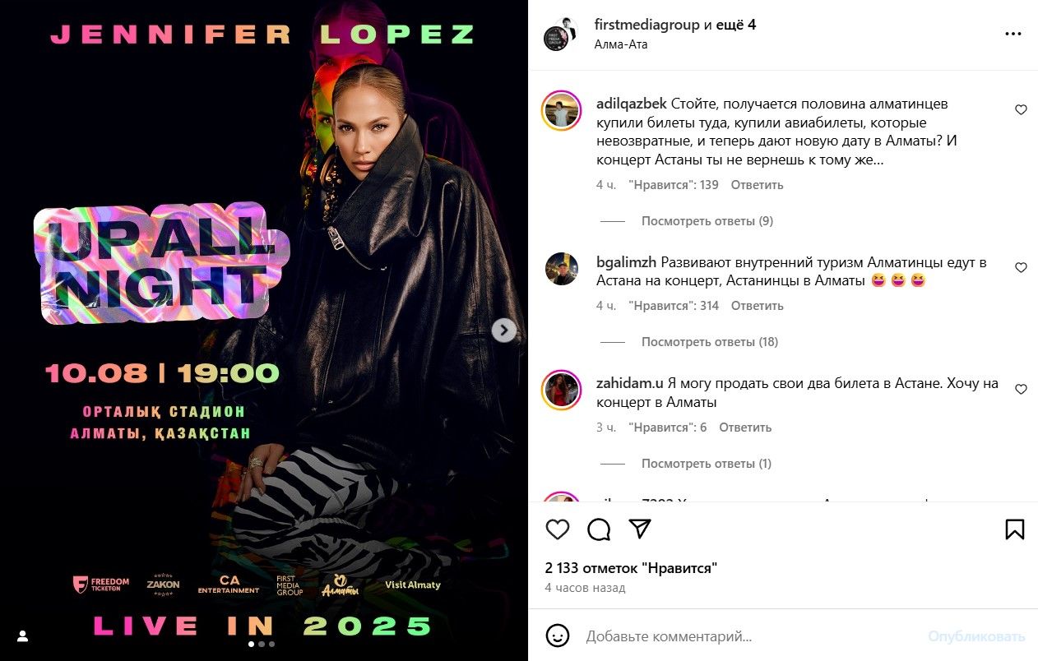Screen dimensions: 1038x661
Task: Share post using paper plane icon
Action: pyautogui.click(x=640, y=529)
